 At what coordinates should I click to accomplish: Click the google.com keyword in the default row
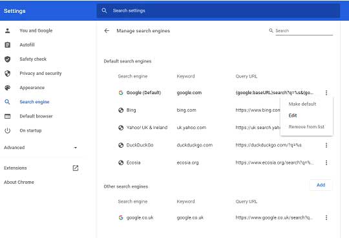click(x=189, y=93)
